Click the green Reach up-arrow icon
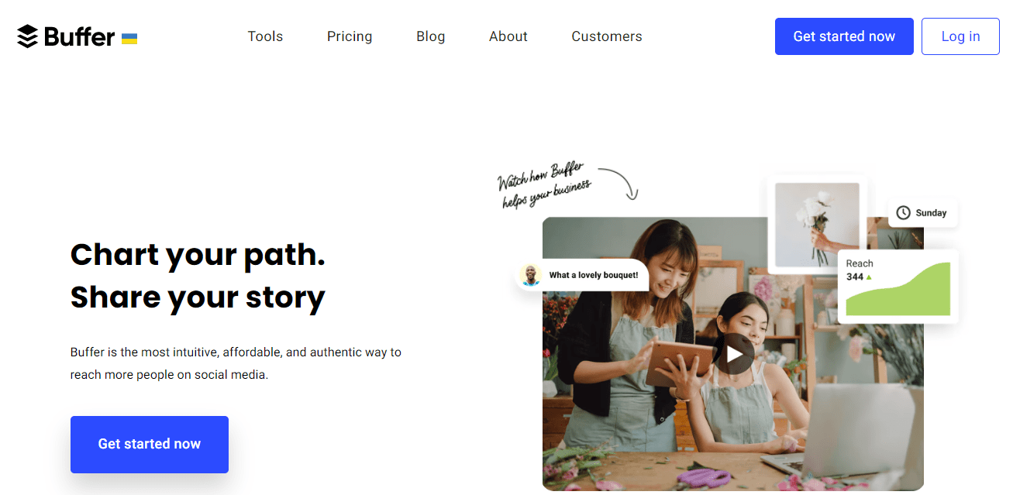This screenshot has height=495, width=1013. pos(869,277)
